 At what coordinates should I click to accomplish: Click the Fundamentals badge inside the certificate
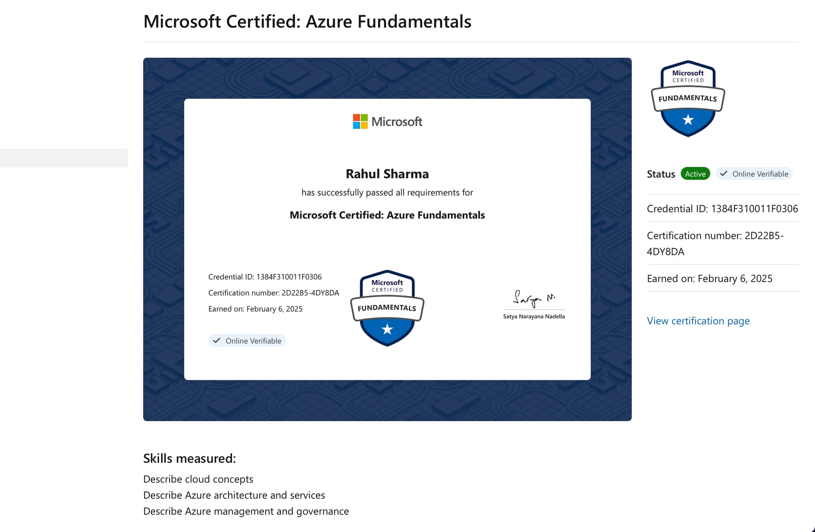pyautogui.click(x=387, y=308)
